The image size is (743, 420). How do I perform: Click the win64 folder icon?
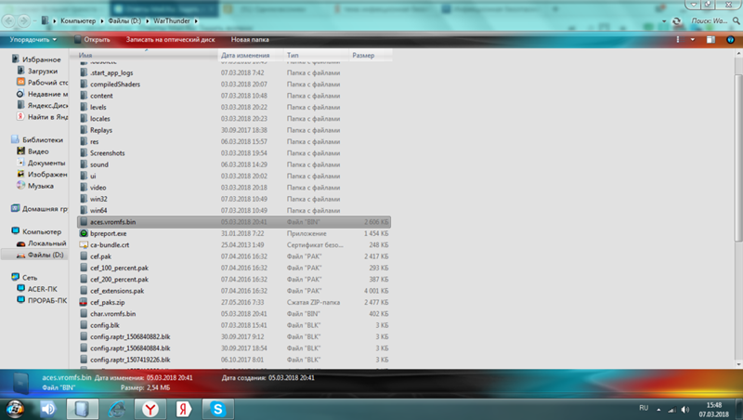coord(84,211)
